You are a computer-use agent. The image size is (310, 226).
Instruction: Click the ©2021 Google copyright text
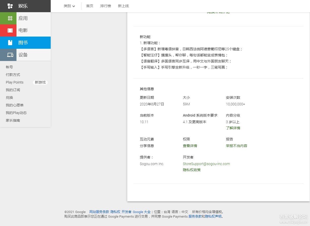(75, 212)
